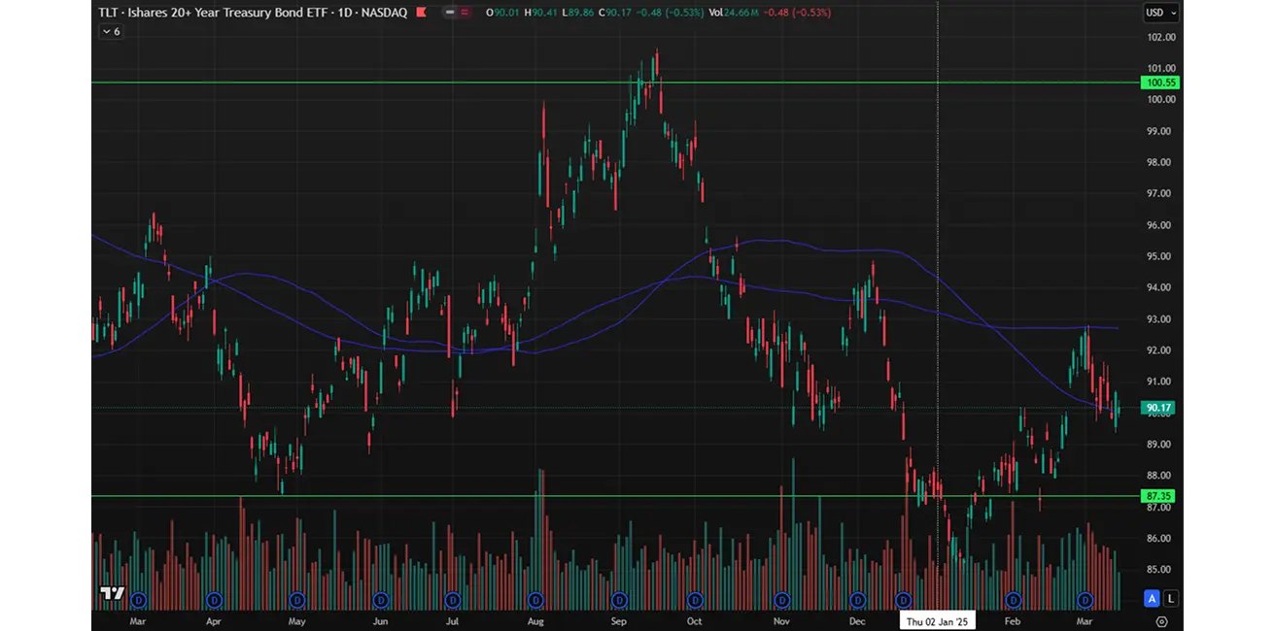Click the Aug label on the time axis
1275x631 pixels.
534,620
